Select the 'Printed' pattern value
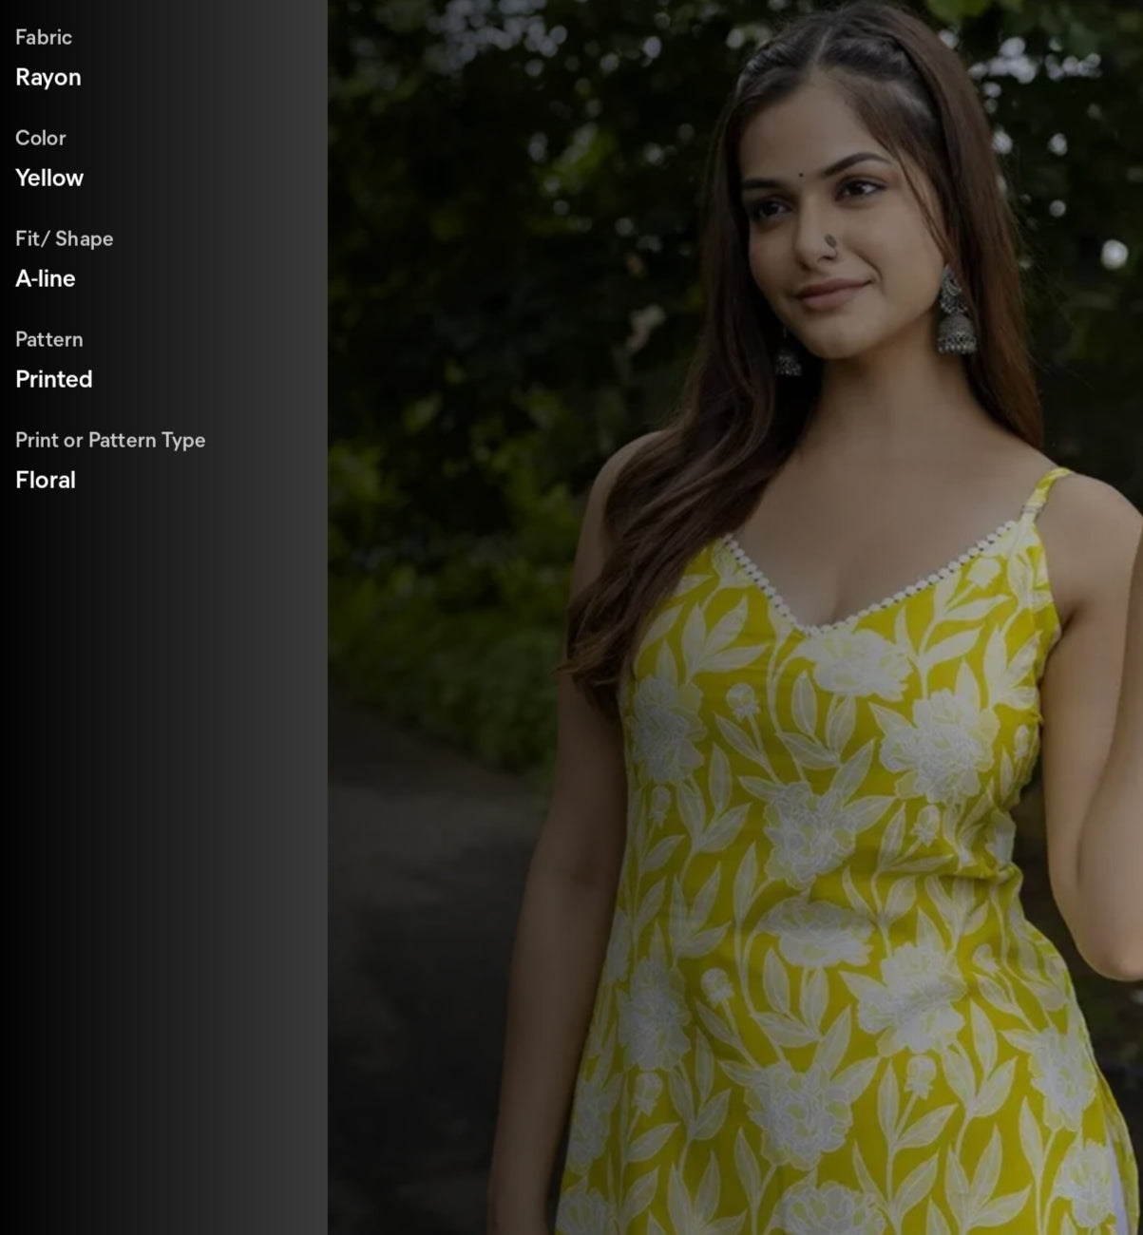 54,379
